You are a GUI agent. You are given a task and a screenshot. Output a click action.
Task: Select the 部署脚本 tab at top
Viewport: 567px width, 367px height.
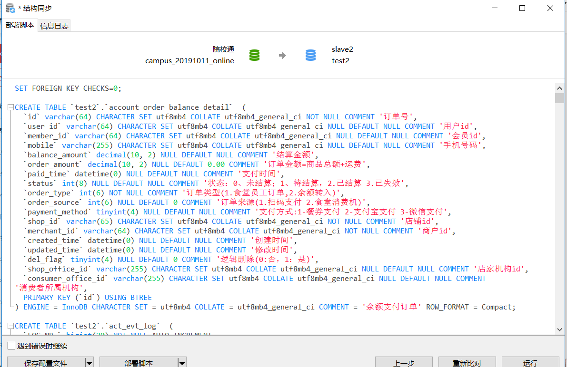(x=20, y=25)
